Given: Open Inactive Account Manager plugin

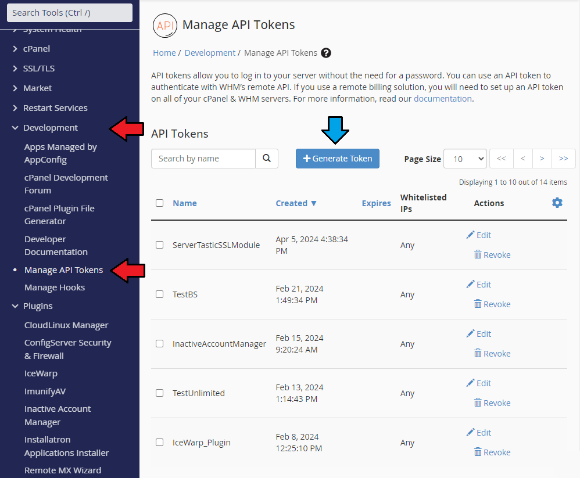Looking at the screenshot, I should (58, 415).
